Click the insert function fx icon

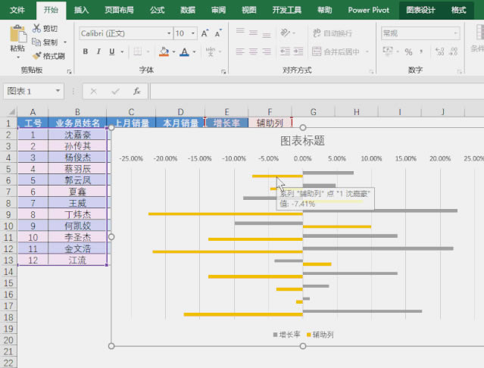[136, 91]
